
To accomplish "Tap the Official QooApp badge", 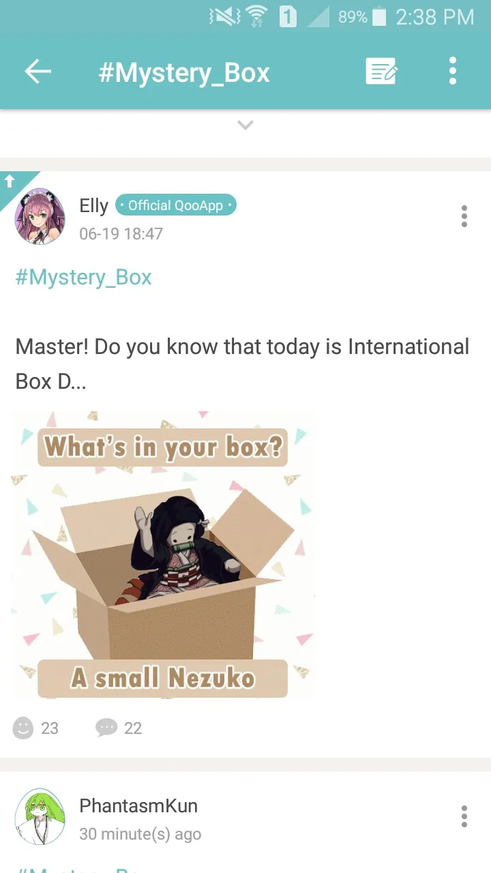I will [x=176, y=205].
